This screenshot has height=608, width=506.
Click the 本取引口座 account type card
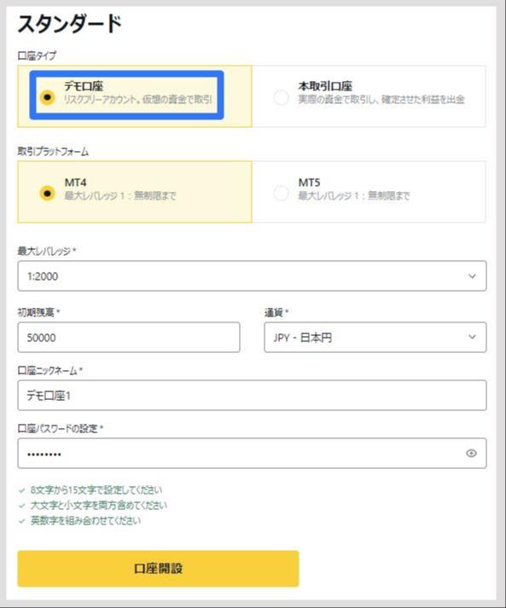(369, 96)
